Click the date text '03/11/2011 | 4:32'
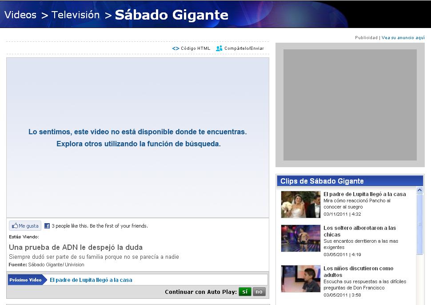 click(342, 214)
